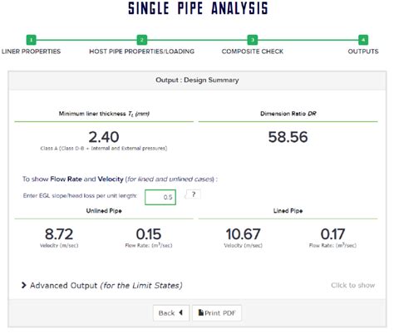Click 'Click to show' text
Viewport: 394px width, 334px height.
[352, 285]
